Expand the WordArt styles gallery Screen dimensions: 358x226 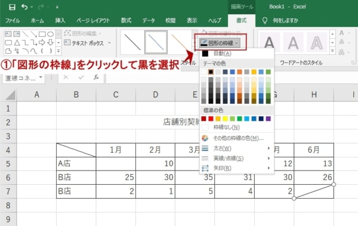pos(332,51)
